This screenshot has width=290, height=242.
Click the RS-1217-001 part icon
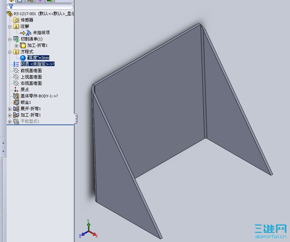[x=10, y=14]
